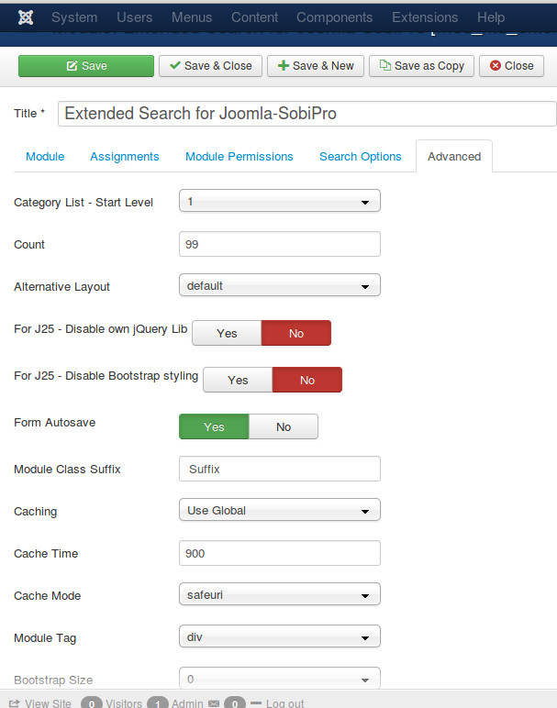The height and width of the screenshot is (708, 557).
Task: Set Disable Bootstrap styling to Yes
Action: click(238, 380)
